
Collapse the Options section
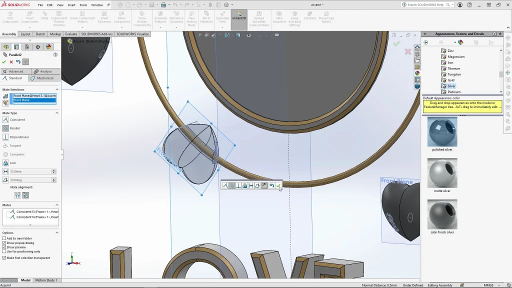tap(57, 232)
